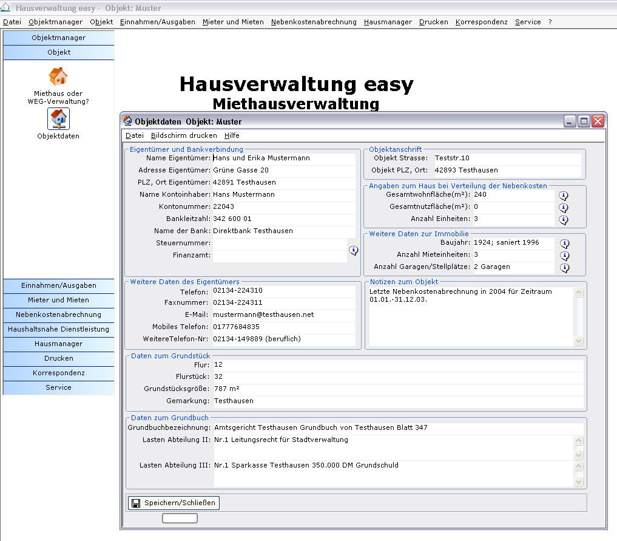
Task: Click the application icon in the main title bar
Action: (5, 7)
